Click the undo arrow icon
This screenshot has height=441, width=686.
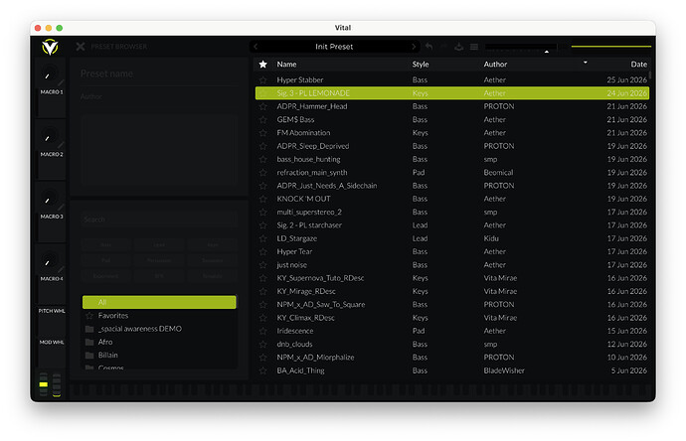429,47
